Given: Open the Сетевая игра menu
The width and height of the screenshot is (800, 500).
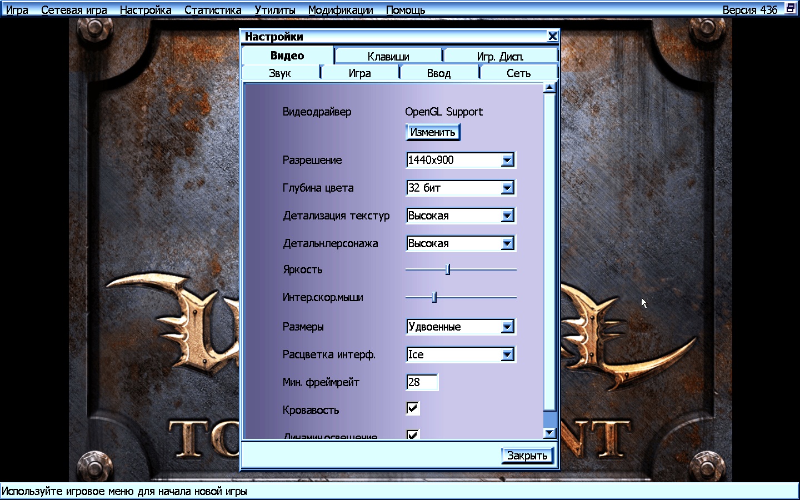Looking at the screenshot, I should click(x=74, y=10).
